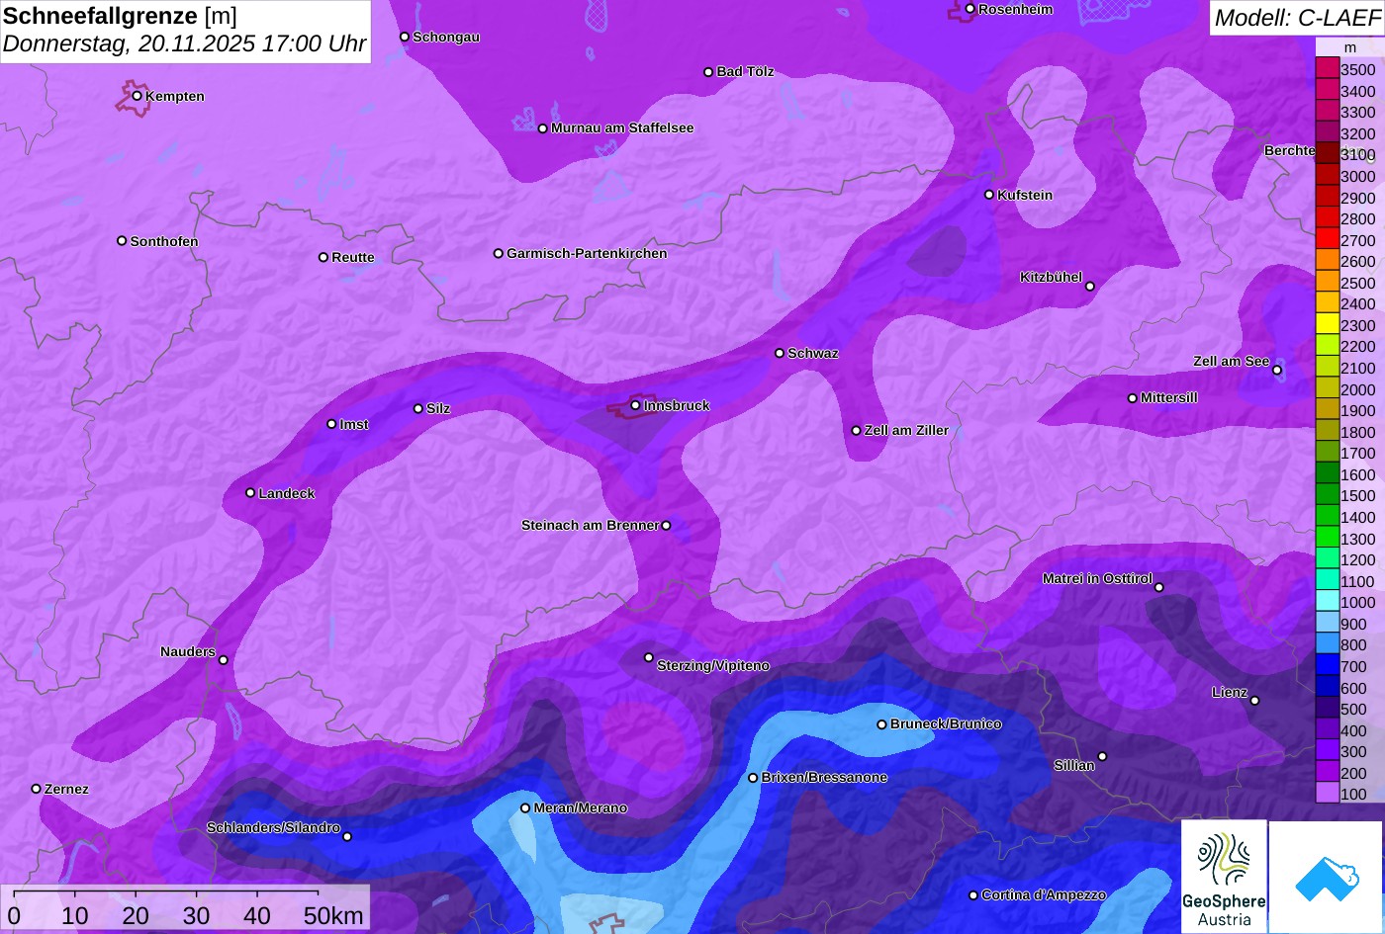
Task: Click the Brixen/Bressanone marker dot
Action: click(752, 778)
